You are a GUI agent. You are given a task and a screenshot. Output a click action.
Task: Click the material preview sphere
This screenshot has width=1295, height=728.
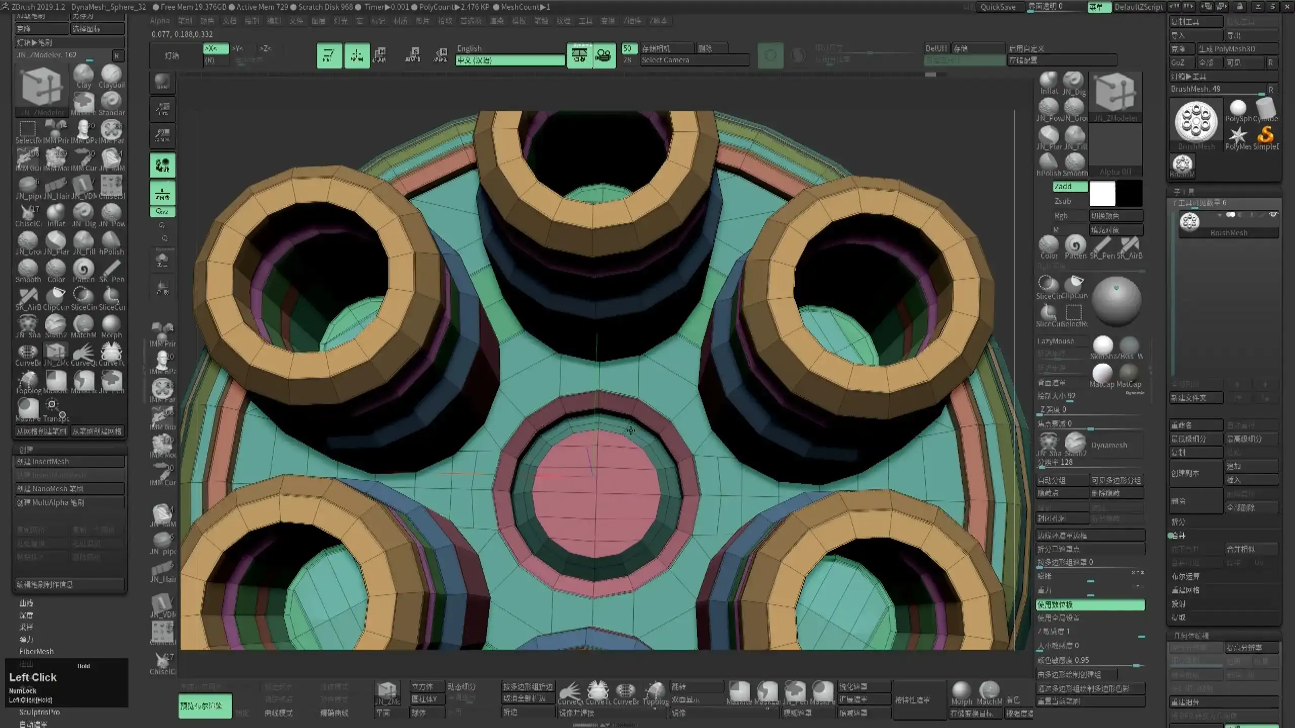[1116, 300]
